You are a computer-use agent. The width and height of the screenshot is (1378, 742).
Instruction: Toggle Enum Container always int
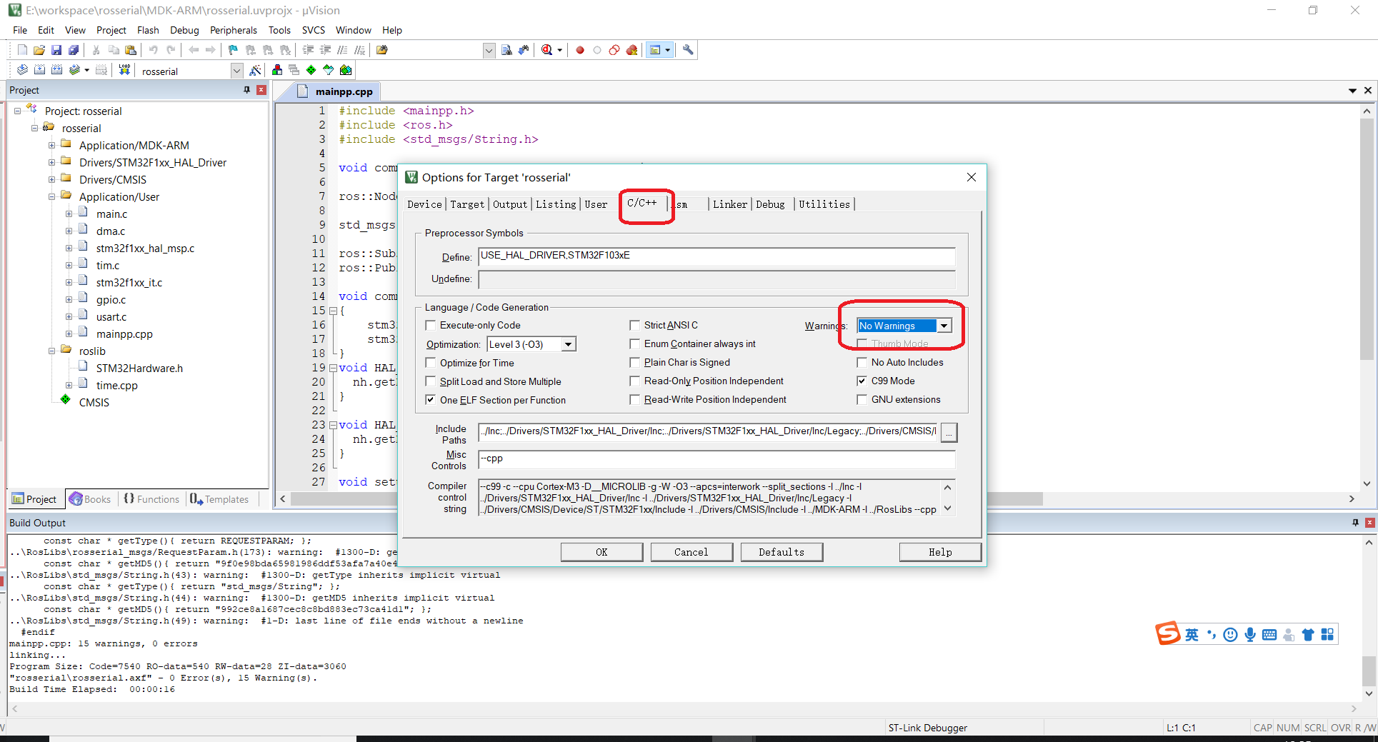[634, 344]
